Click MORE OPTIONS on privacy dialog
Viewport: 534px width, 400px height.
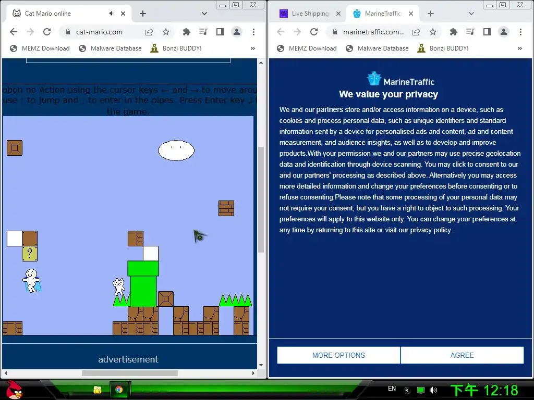click(x=338, y=355)
